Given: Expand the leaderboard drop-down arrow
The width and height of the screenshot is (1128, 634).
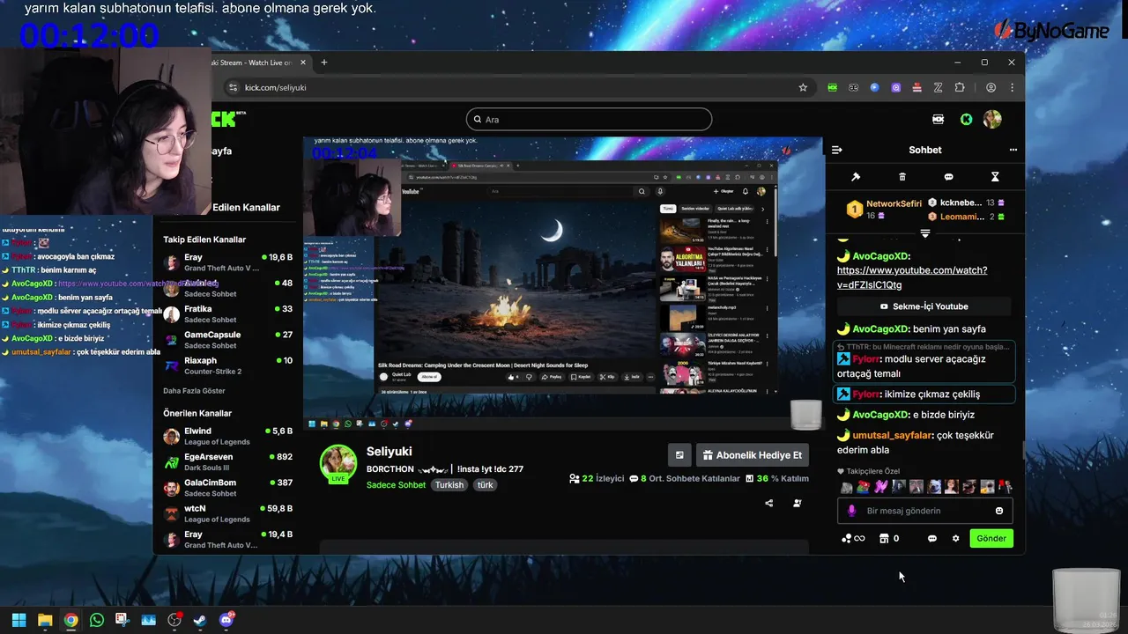Looking at the screenshot, I should pyautogui.click(x=924, y=233).
